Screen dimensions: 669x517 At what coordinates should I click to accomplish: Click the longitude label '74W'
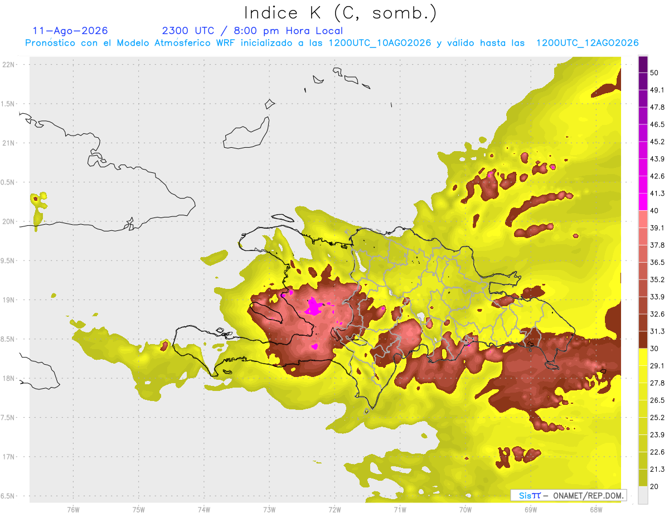[203, 510]
